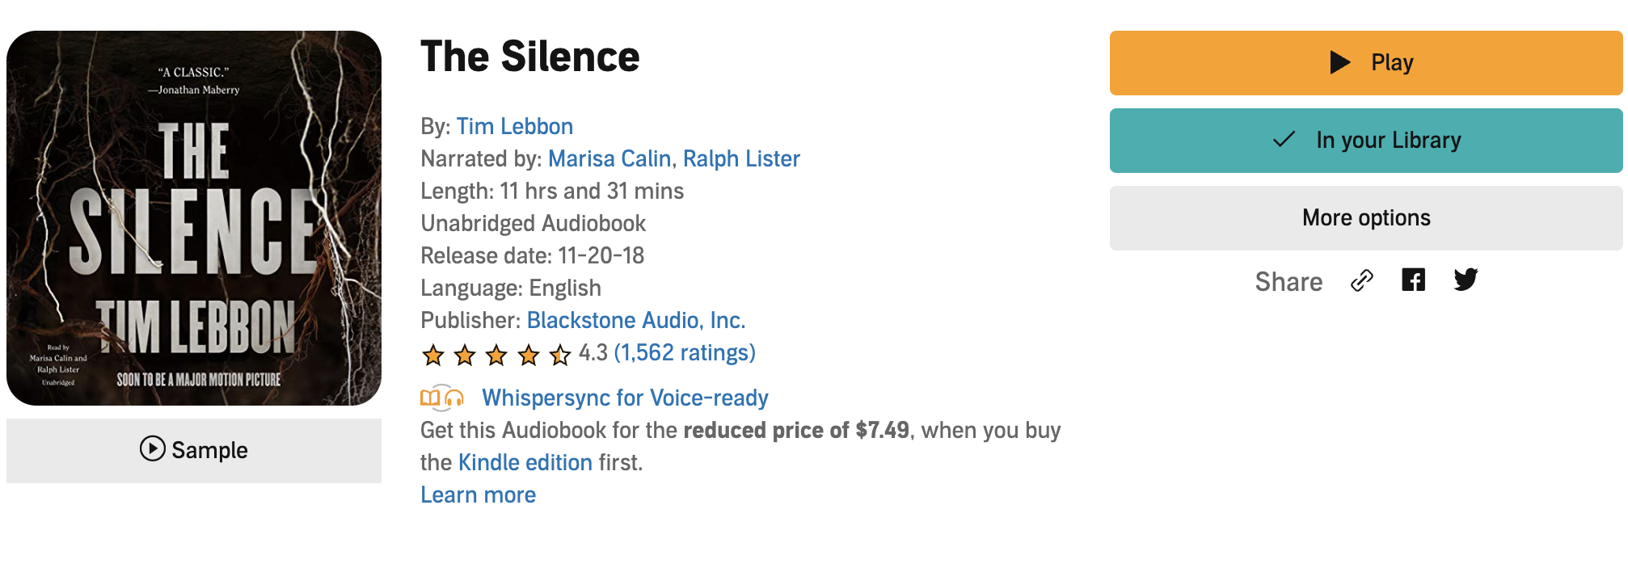Click the first gold rating star
This screenshot has height=564, width=1628.
pyautogui.click(x=433, y=355)
